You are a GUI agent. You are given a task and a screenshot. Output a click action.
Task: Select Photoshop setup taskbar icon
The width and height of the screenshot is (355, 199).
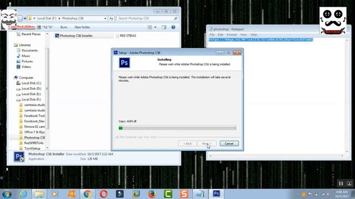pyautogui.click(x=216, y=194)
